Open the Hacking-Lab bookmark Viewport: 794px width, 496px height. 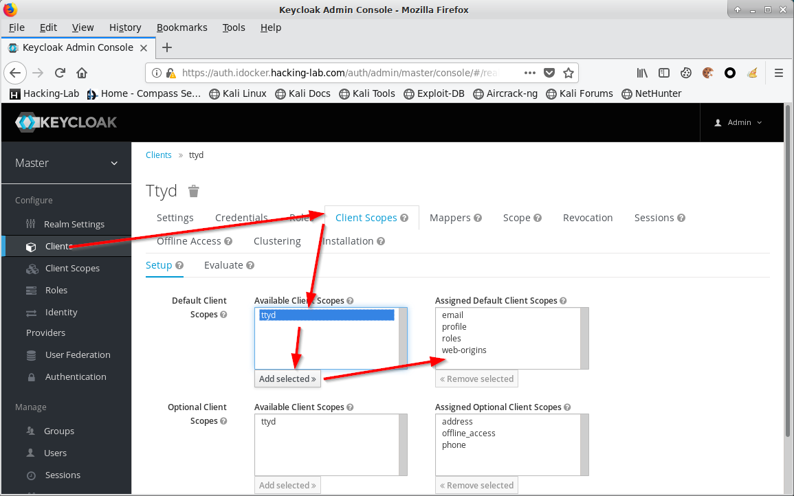pyautogui.click(x=45, y=93)
